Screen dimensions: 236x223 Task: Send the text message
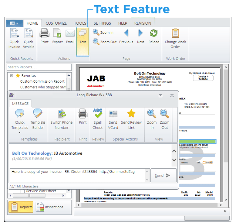coord(164,175)
